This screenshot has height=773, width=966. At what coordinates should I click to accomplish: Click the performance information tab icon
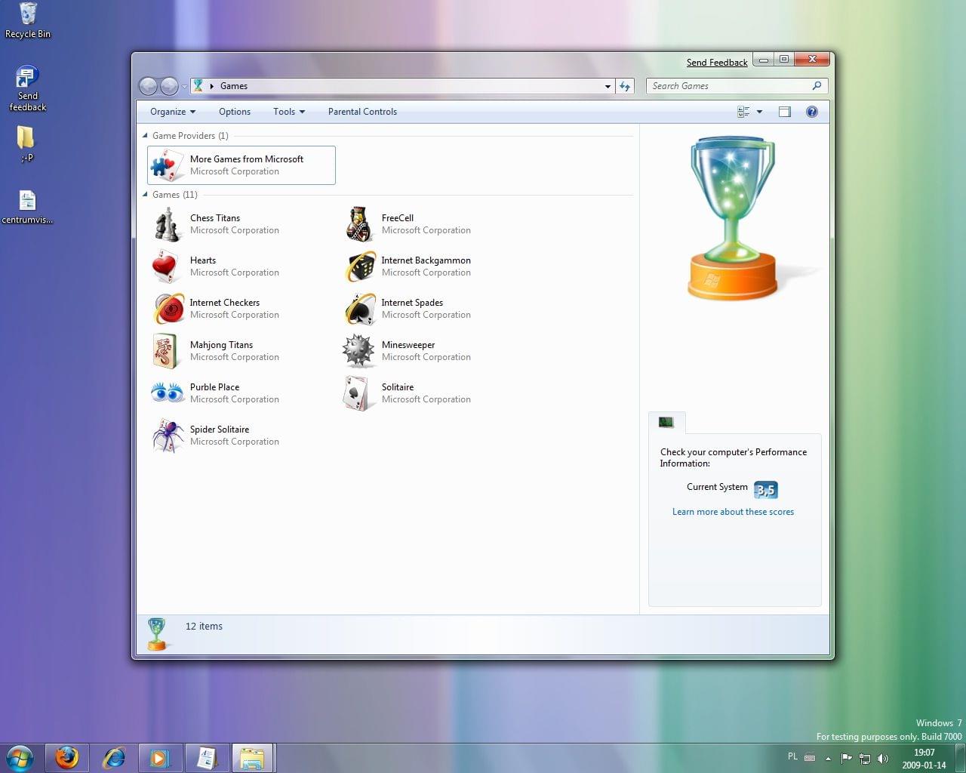[666, 423]
